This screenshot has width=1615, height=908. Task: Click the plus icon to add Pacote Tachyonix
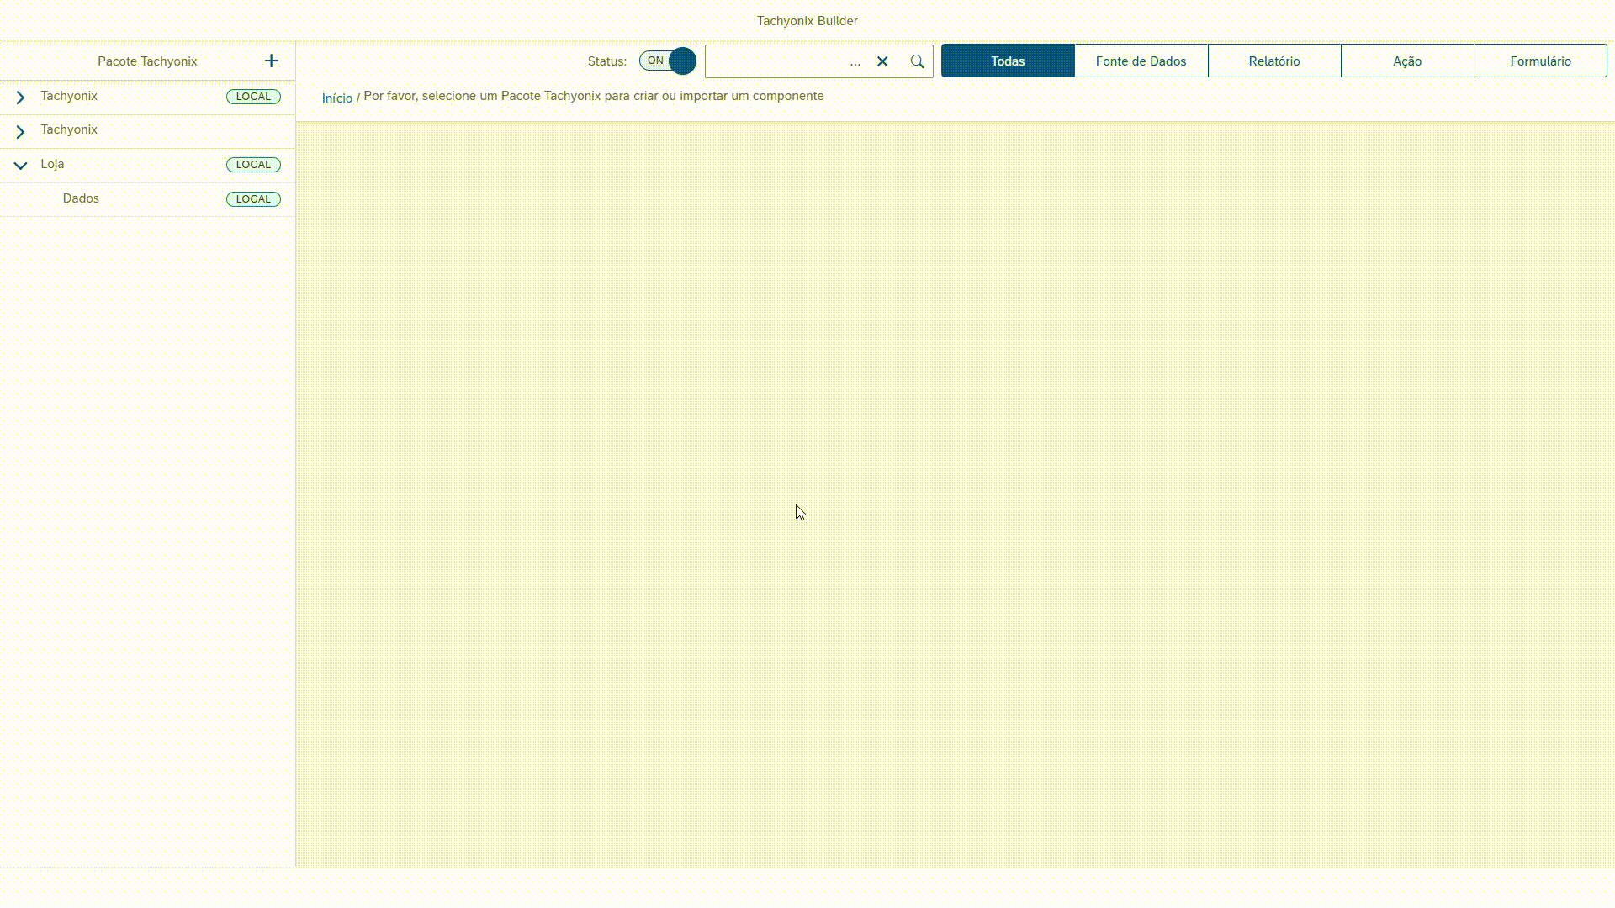pyautogui.click(x=271, y=61)
